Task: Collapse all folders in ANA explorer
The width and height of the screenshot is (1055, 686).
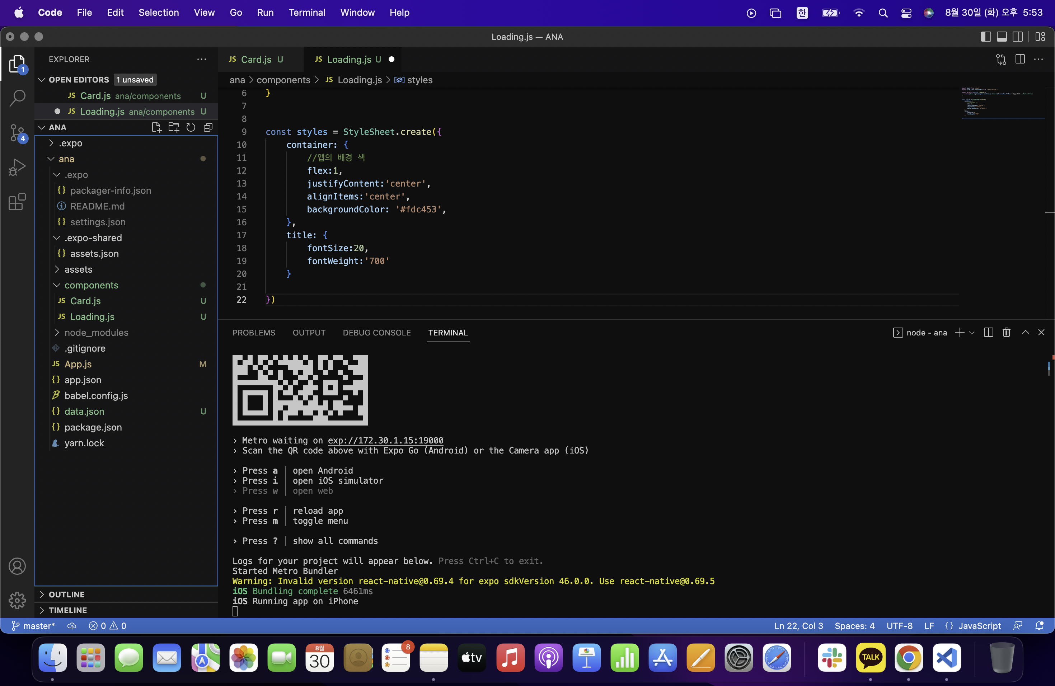Action: [208, 128]
